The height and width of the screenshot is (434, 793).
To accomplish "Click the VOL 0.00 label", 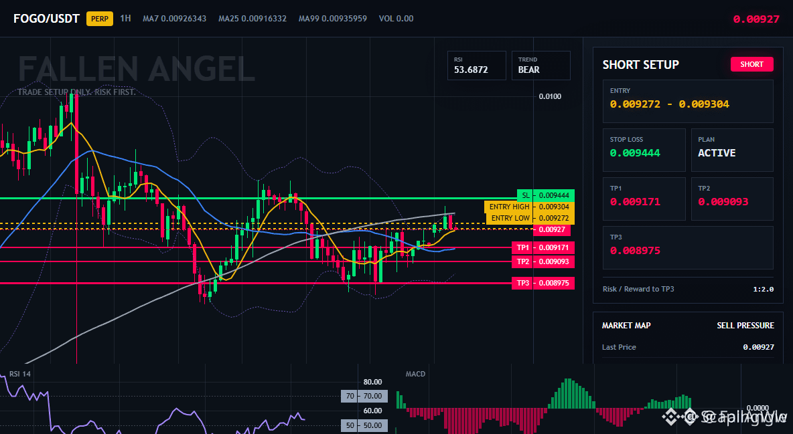I will (396, 19).
